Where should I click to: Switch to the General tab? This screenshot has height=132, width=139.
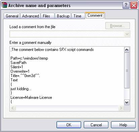(12, 16)
